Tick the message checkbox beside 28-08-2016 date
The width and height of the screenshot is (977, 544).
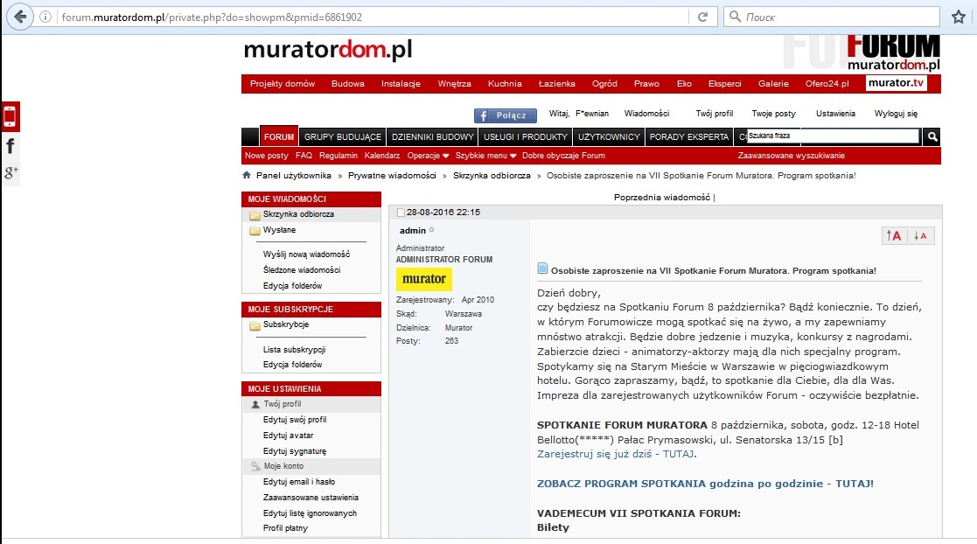(401, 213)
